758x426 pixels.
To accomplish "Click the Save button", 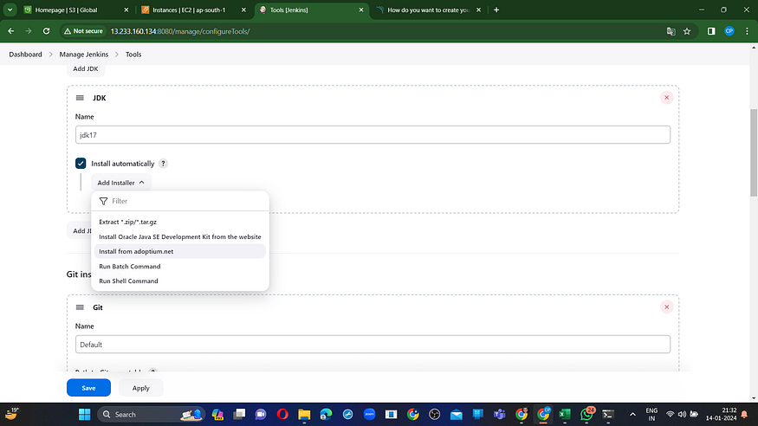I will point(88,388).
